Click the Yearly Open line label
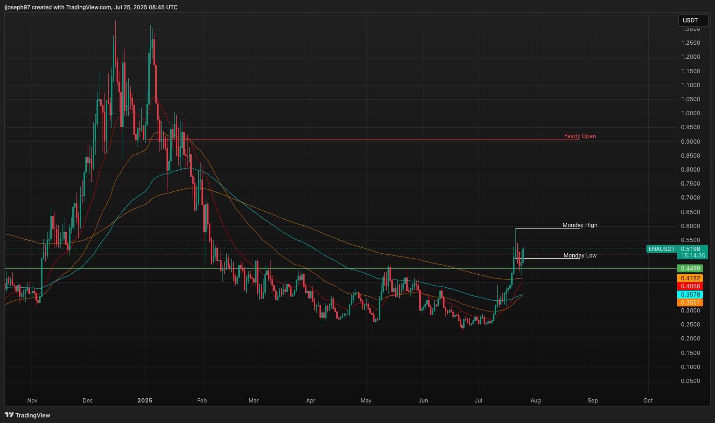The width and height of the screenshot is (715, 423). [580, 136]
